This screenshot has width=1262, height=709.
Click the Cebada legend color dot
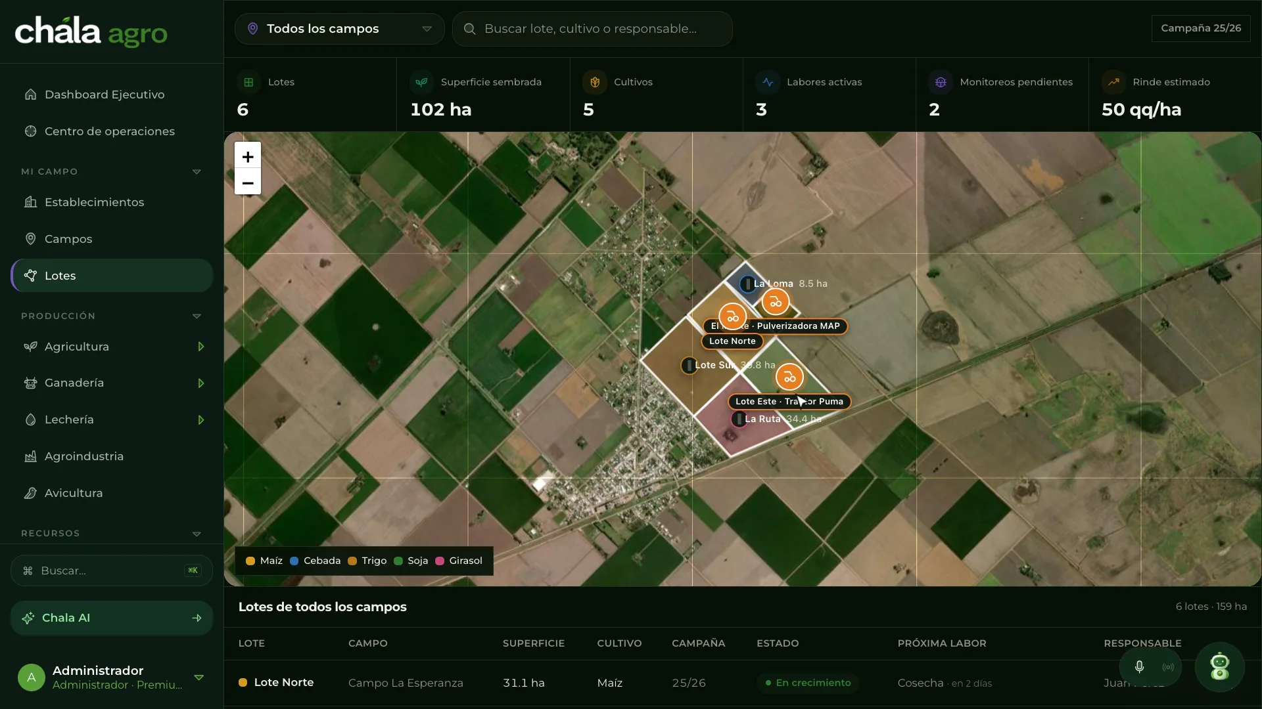(x=294, y=561)
